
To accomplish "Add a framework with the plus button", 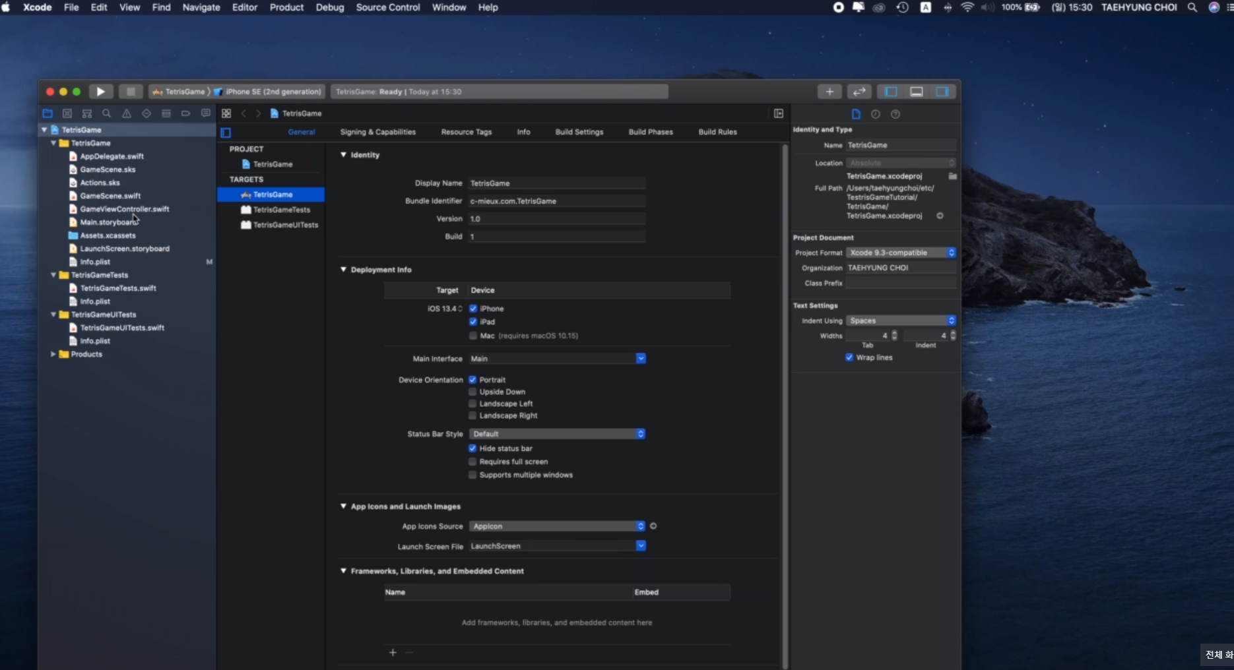I will click(x=393, y=652).
